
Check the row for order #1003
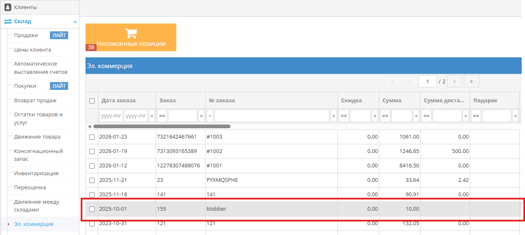click(x=92, y=137)
